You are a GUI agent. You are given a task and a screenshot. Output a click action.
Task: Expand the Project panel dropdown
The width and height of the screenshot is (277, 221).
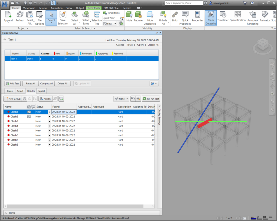(x=23, y=28)
